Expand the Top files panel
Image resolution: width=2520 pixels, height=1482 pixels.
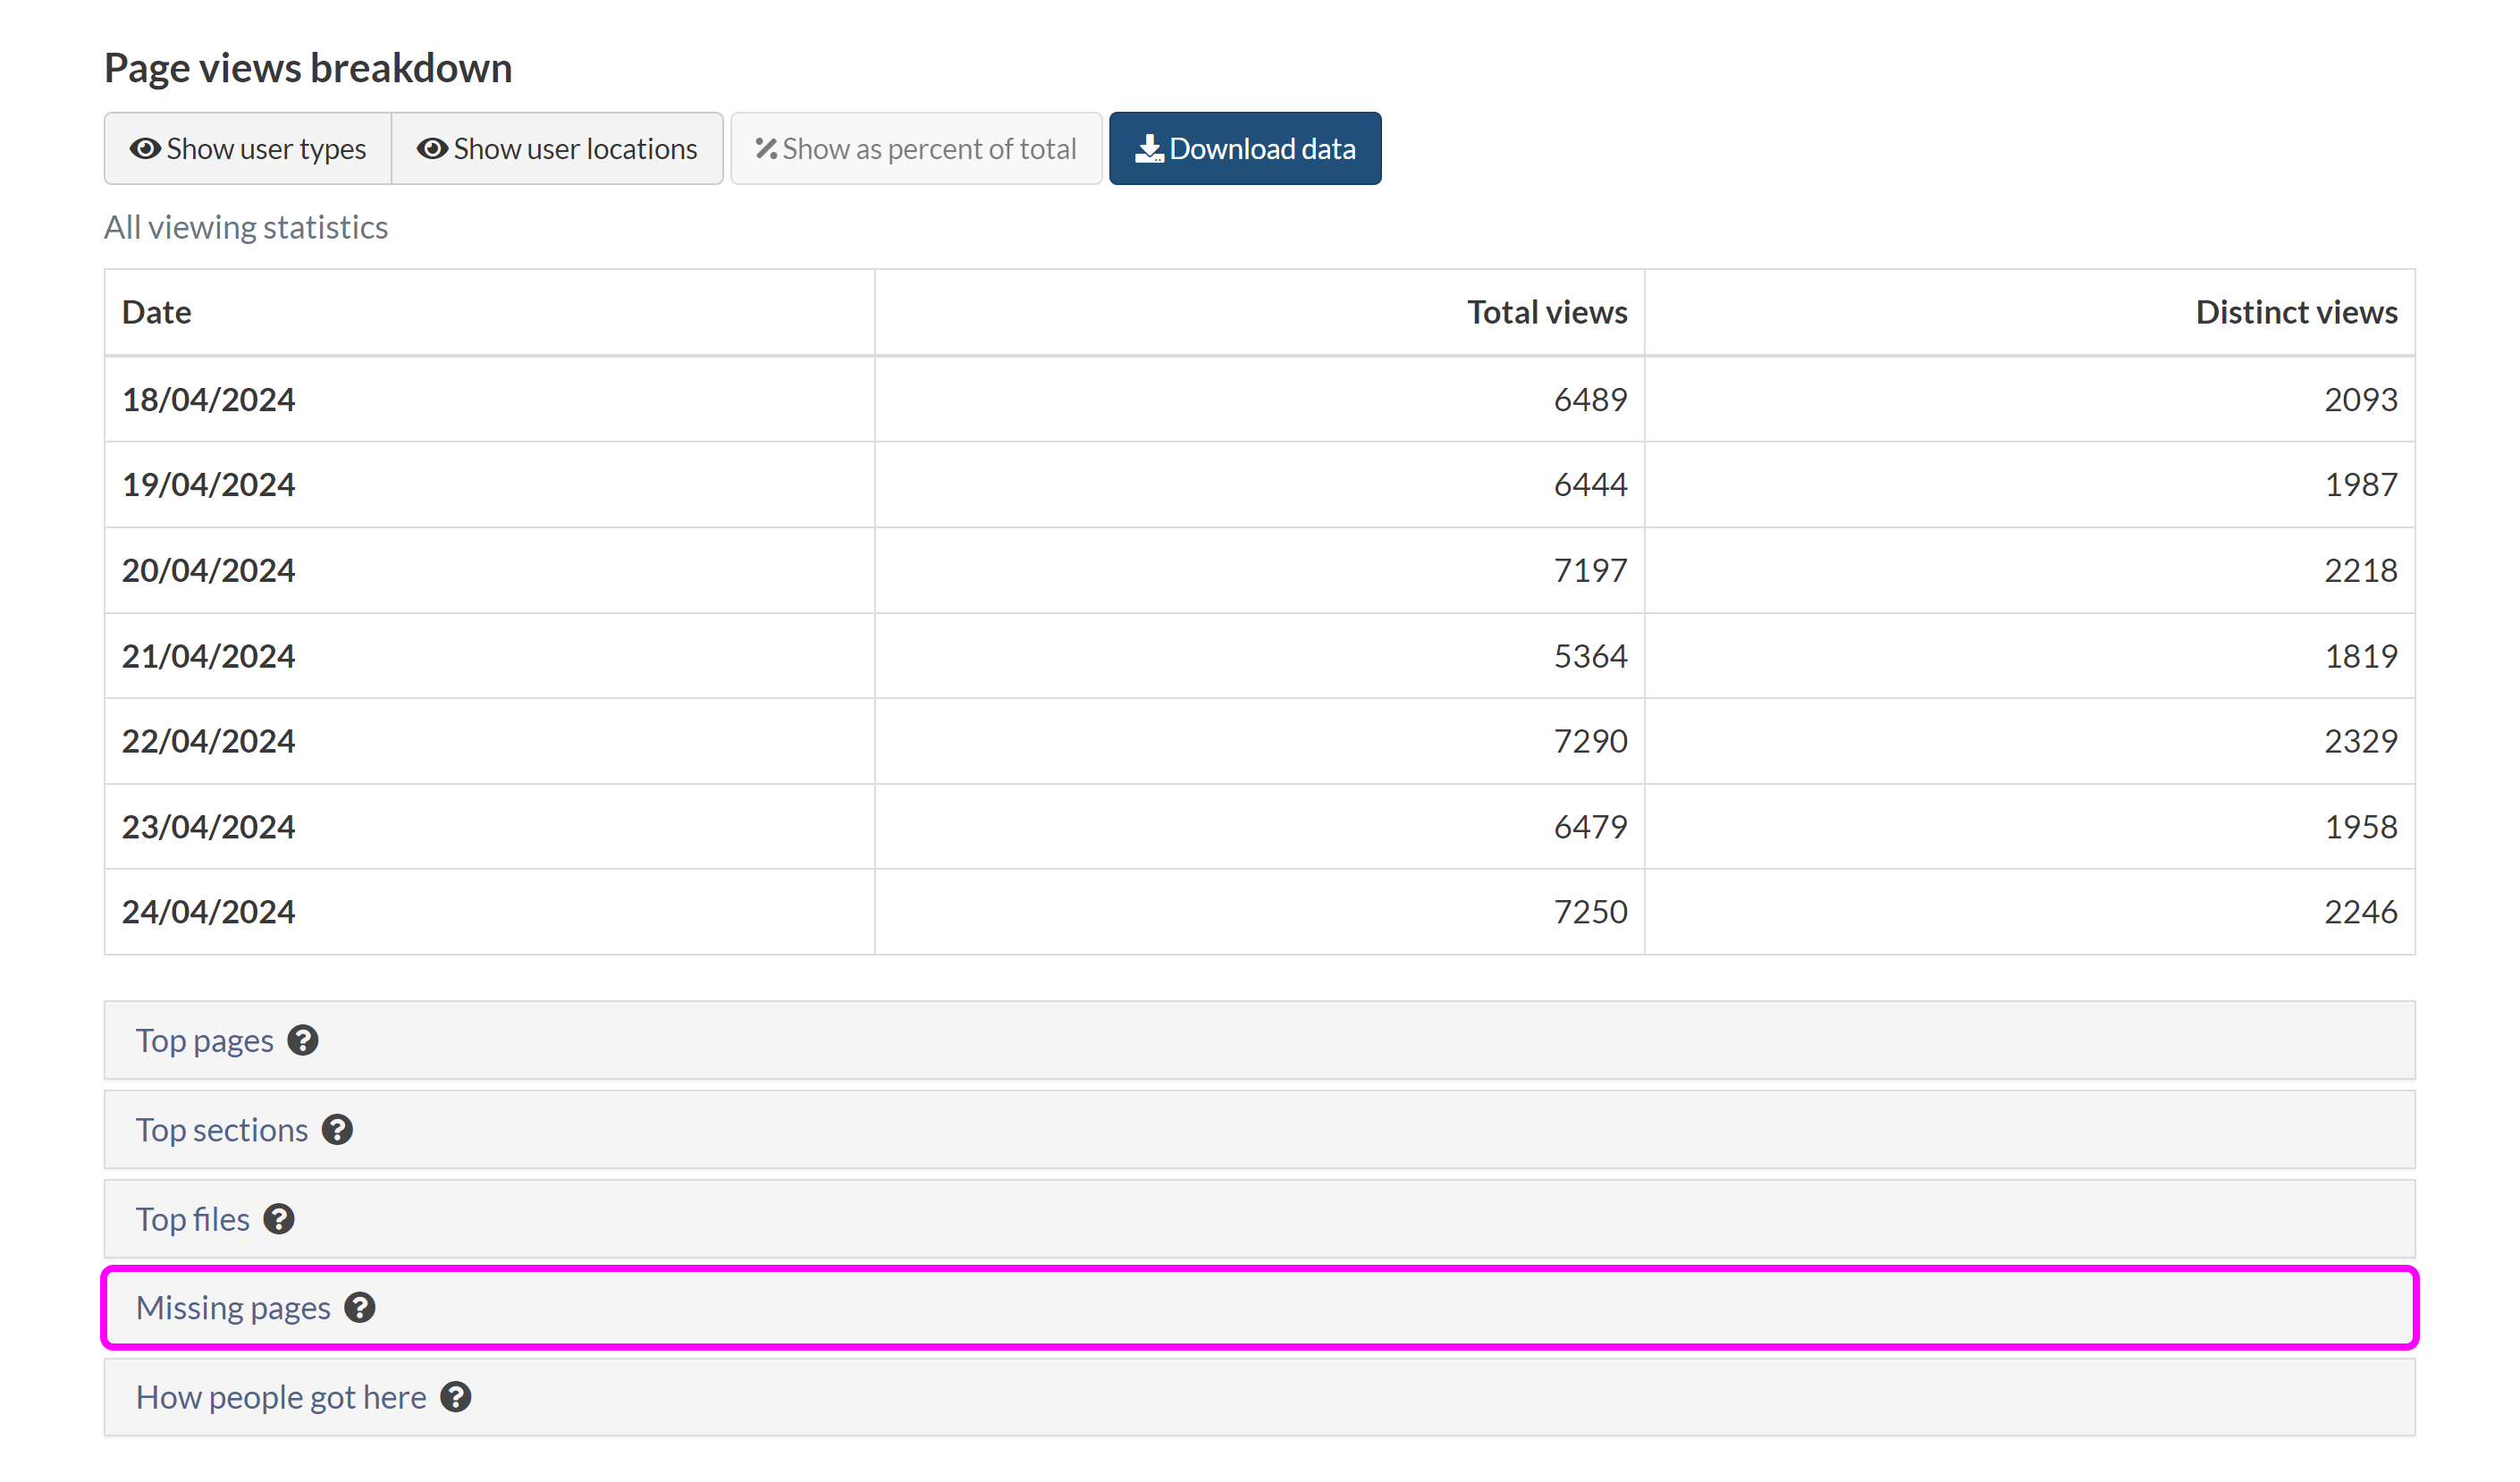(x=193, y=1219)
